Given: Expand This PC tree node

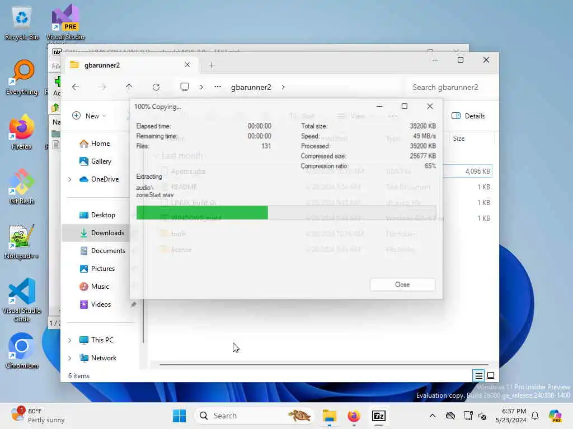Looking at the screenshot, I should click(70, 340).
